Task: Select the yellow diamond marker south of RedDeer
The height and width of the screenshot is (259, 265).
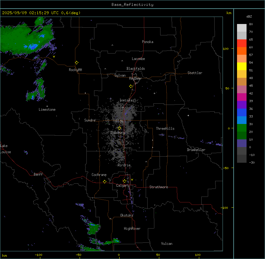Action: pos(131,86)
